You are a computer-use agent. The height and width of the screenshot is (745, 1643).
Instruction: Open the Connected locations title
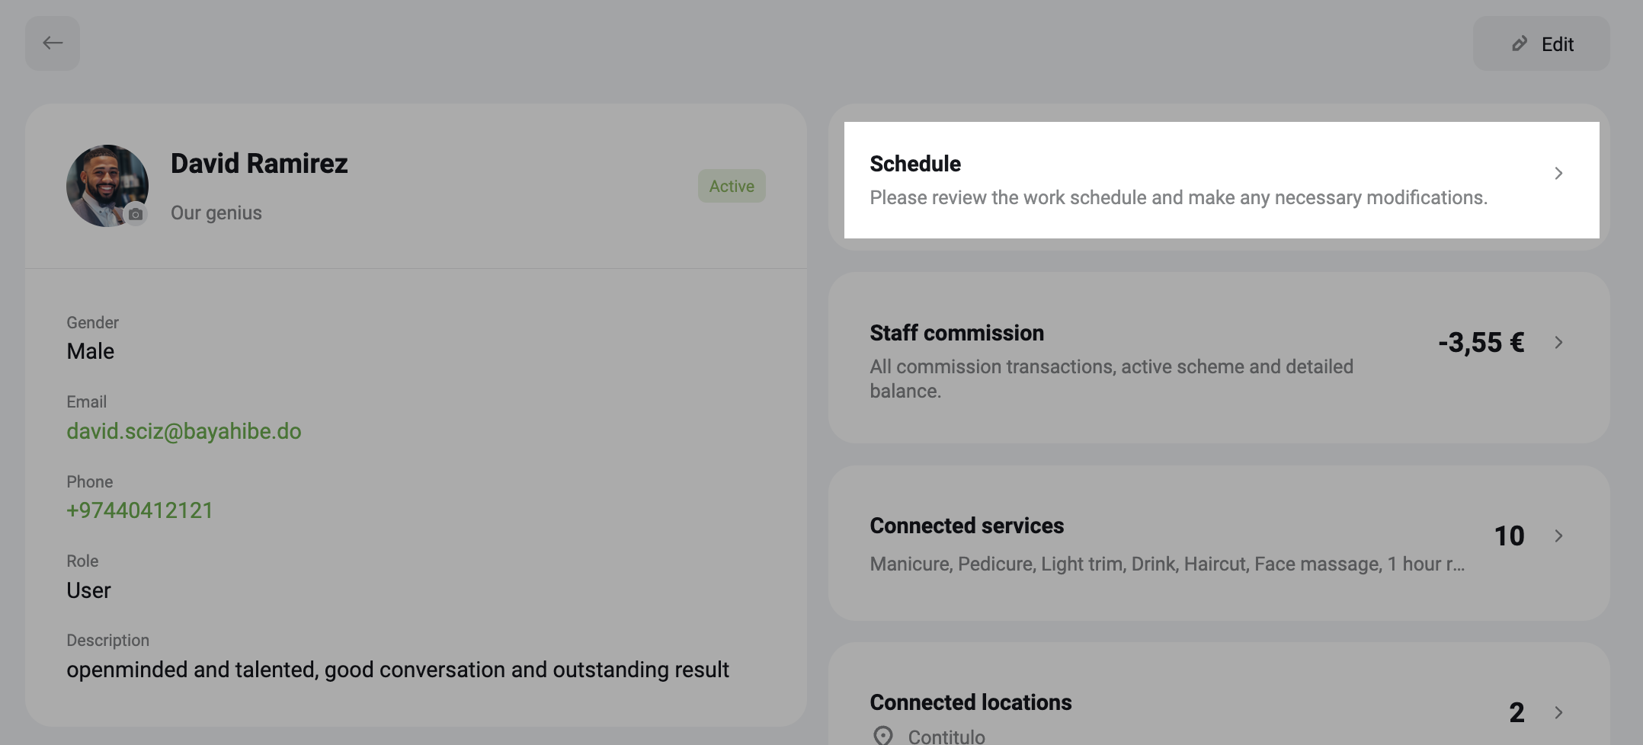tap(970, 702)
